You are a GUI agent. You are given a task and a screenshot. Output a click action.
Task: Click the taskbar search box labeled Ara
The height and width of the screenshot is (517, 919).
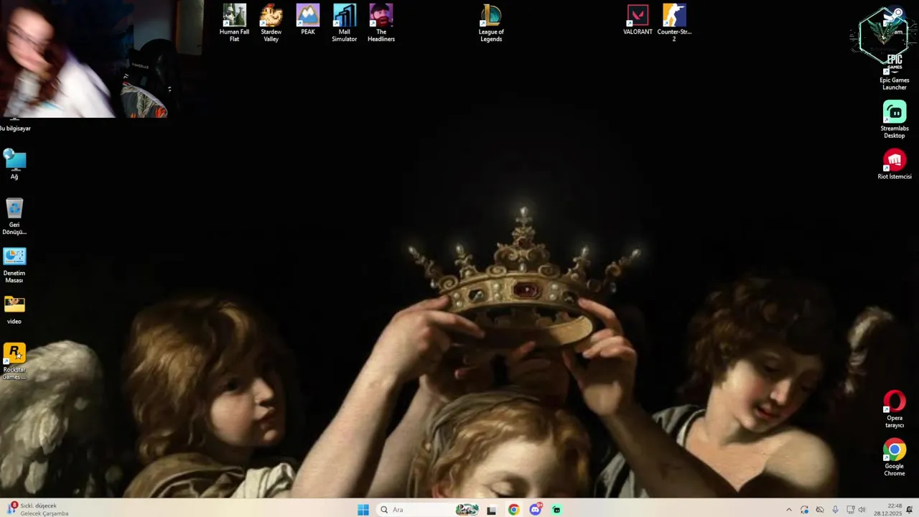pos(428,510)
